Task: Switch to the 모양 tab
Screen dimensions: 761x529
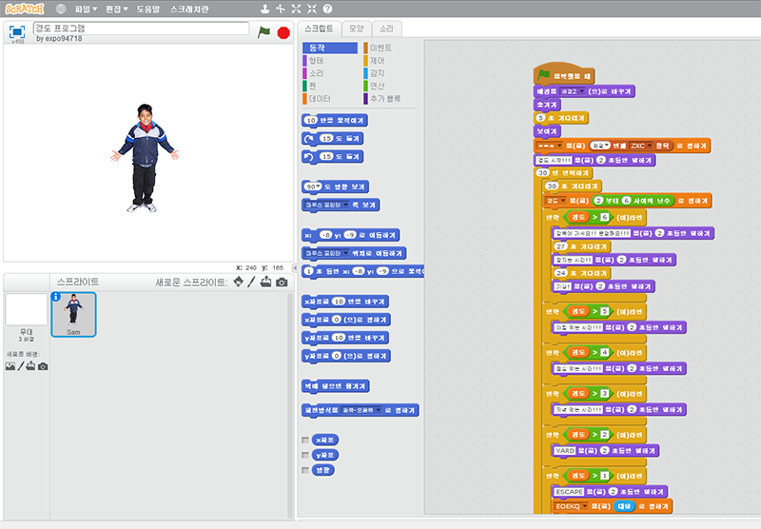Action: click(354, 29)
